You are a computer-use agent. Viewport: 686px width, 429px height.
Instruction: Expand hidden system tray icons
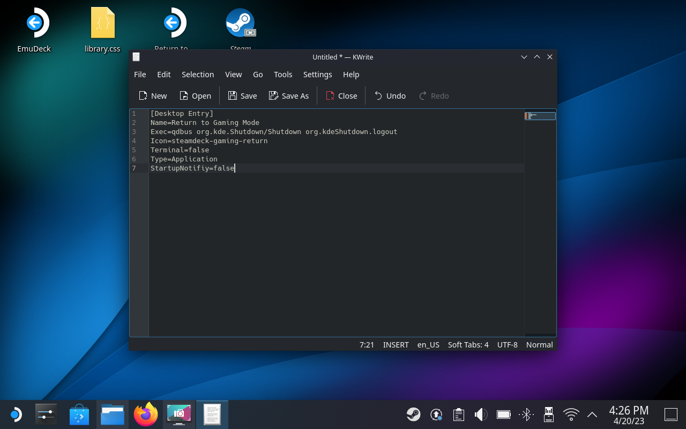(591, 414)
